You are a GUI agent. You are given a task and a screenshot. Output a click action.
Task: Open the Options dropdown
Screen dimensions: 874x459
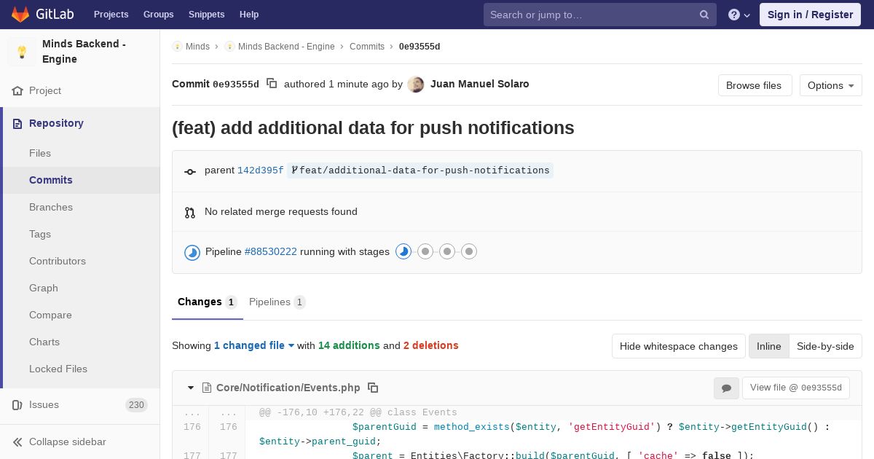(x=830, y=85)
